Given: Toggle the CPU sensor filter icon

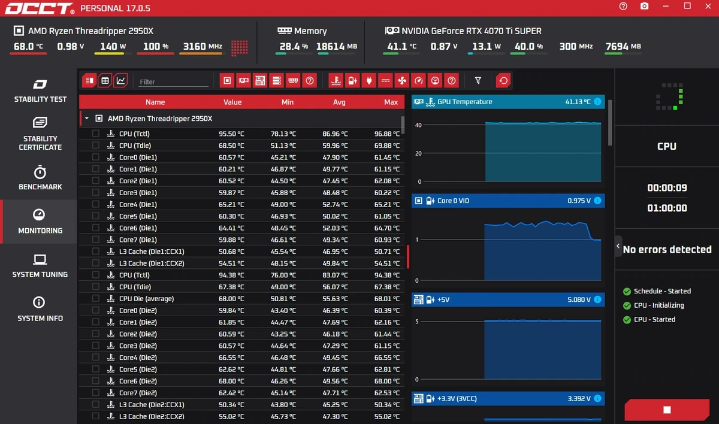Looking at the screenshot, I should tap(227, 80).
